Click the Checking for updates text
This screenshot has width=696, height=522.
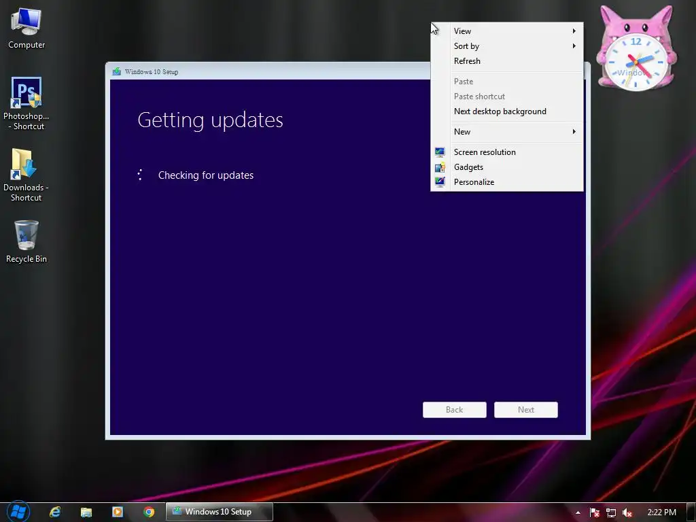click(206, 175)
